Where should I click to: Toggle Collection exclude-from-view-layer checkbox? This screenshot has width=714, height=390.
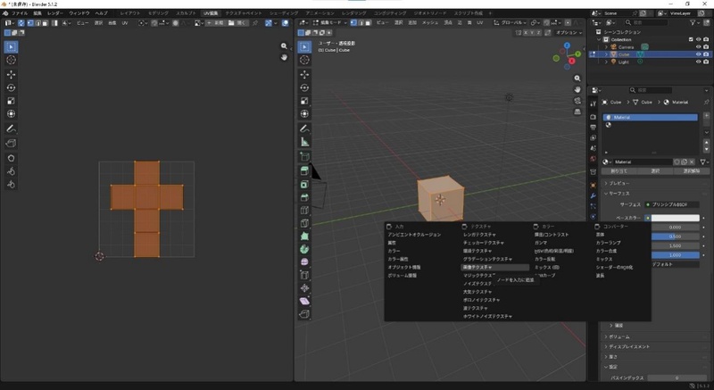(691, 39)
